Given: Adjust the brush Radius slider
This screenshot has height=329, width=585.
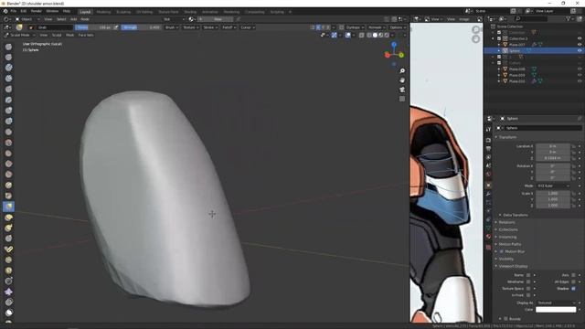Looking at the screenshot, I should click(93, 27).
